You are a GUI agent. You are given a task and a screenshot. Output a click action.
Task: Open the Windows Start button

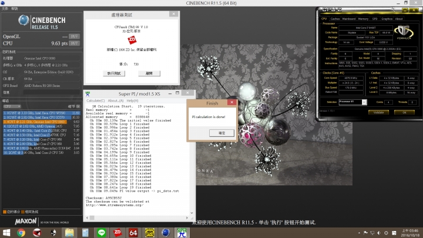[6, 233]
